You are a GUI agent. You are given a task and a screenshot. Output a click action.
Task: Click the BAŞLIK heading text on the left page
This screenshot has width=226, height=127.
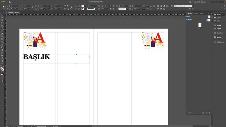[x=37, y=57]
